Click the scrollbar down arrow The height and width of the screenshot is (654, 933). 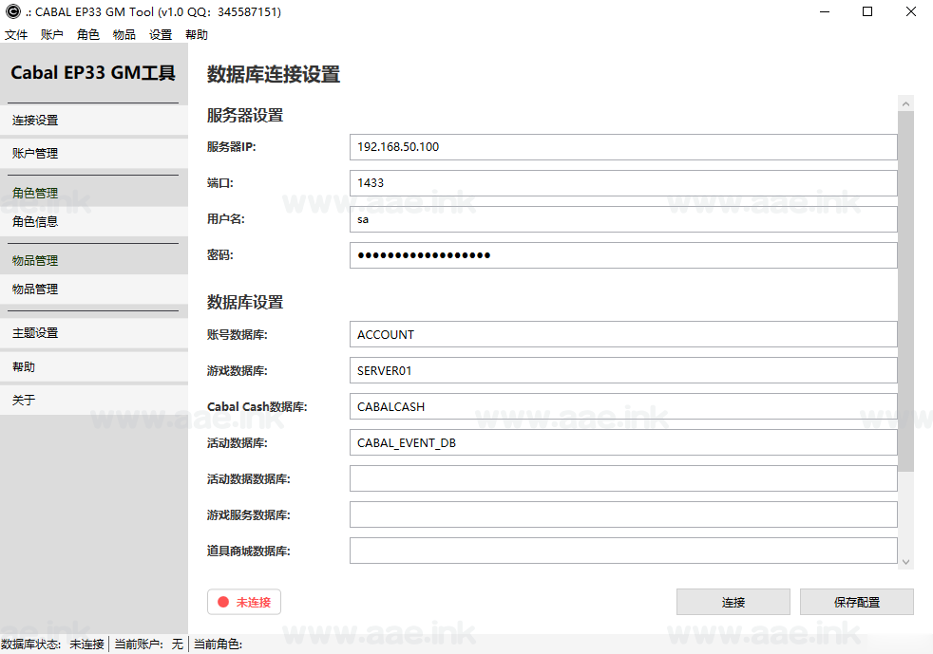(x=905, y=562)
